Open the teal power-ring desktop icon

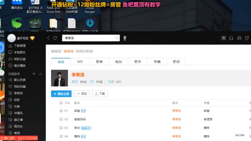pyautogui.click(x=90, y=23)
